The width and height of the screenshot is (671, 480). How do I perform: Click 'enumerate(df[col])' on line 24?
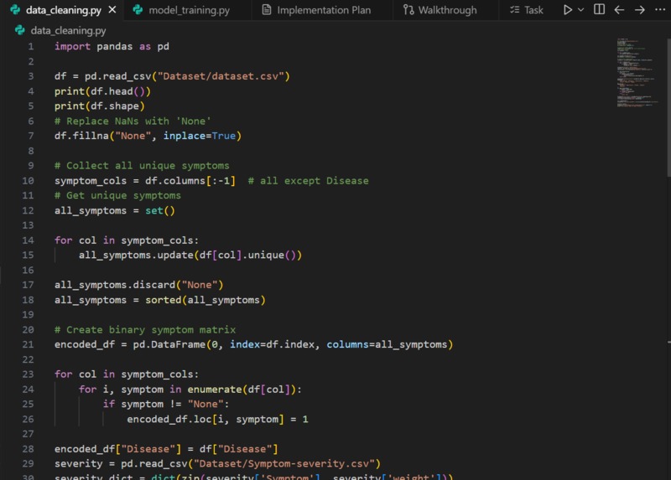[242, 390]
